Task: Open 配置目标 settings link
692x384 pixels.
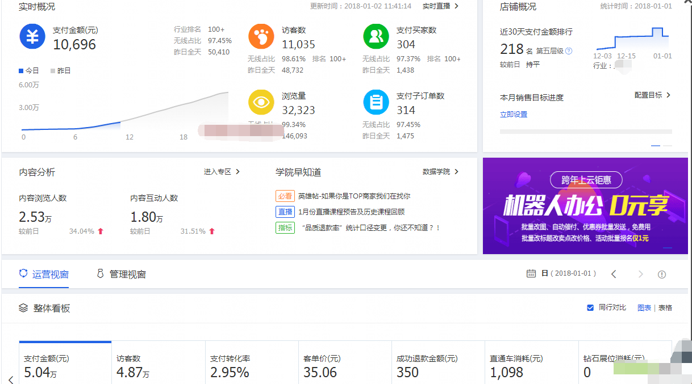Action: point(653,95)
